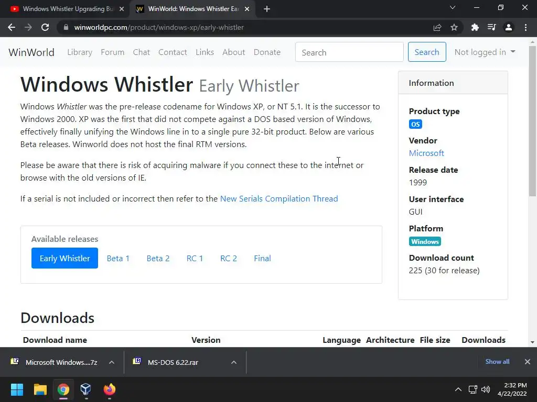Image resolution: width=537 pixels, height=402 pixels.
Task: Click the forward navigation arrow
Action: click(28, 27)
